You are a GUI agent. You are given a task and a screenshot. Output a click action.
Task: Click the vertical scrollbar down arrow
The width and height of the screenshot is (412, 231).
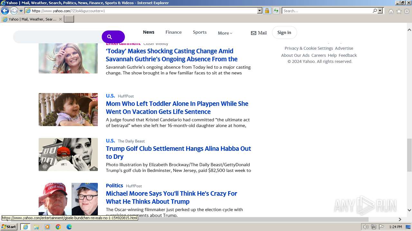(409, 210)
